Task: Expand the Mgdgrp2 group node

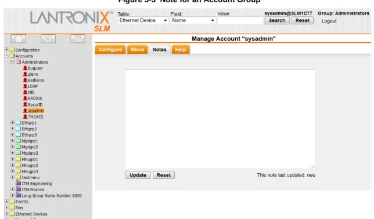Action: [x=12, y=147]
